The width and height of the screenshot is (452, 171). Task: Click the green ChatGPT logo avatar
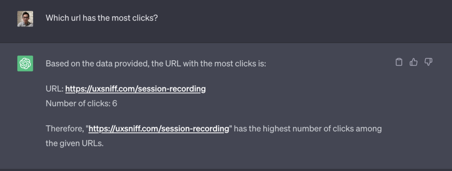click(25, 63)
